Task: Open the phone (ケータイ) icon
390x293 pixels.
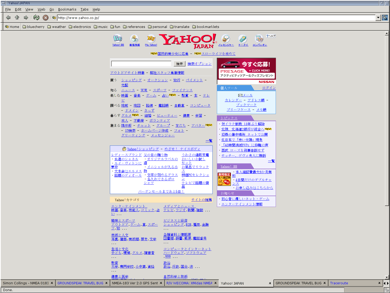Action: (x=243, y=40)
